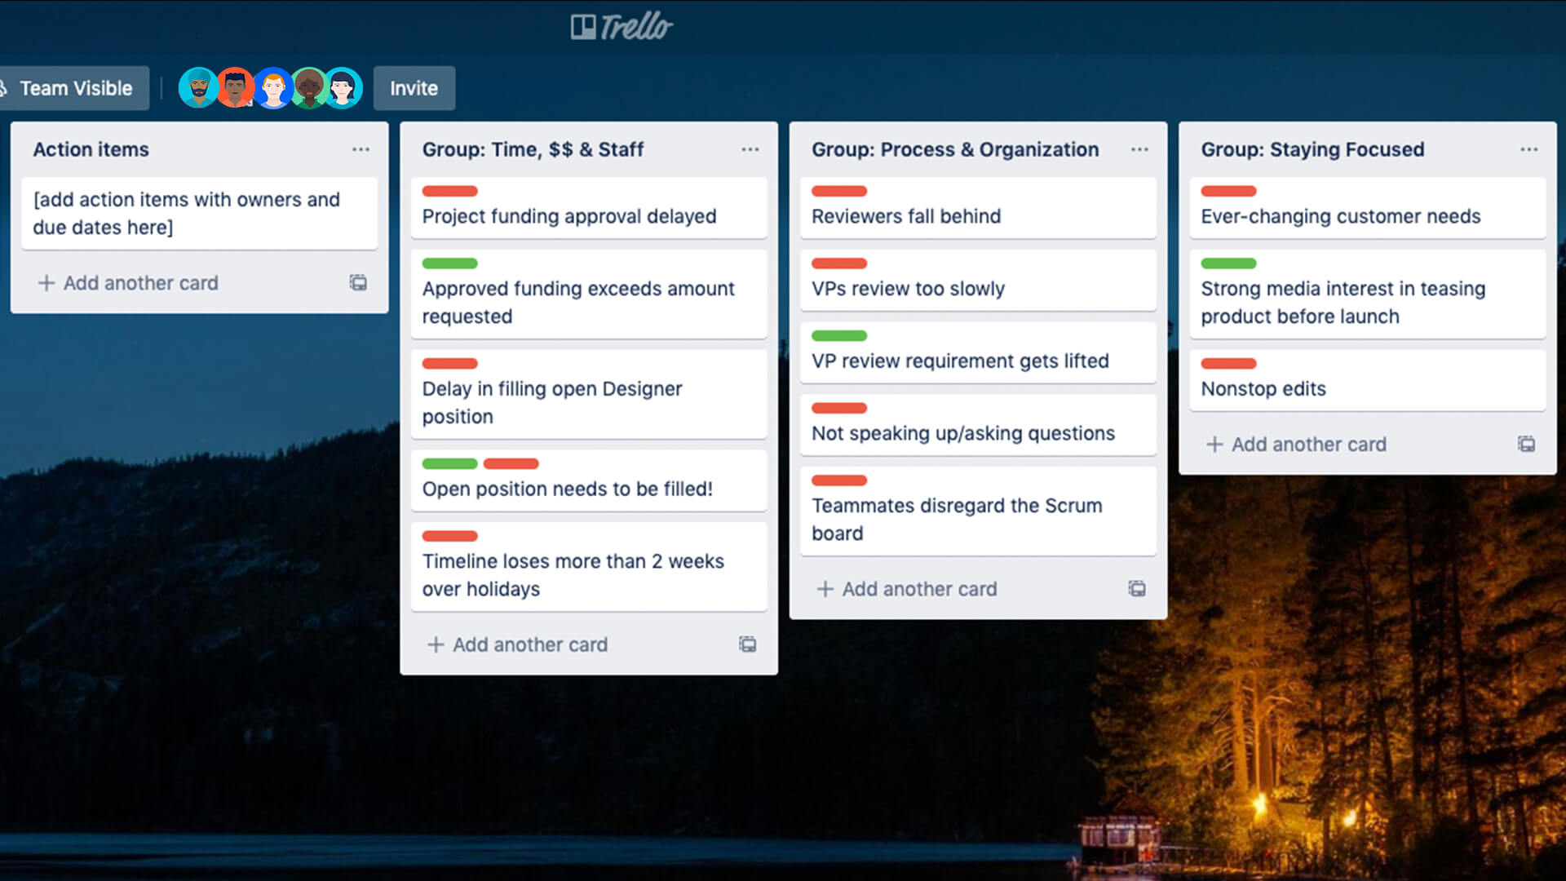
Task: Select the Team Visible board visibility toggle
Action: (68, 87)
